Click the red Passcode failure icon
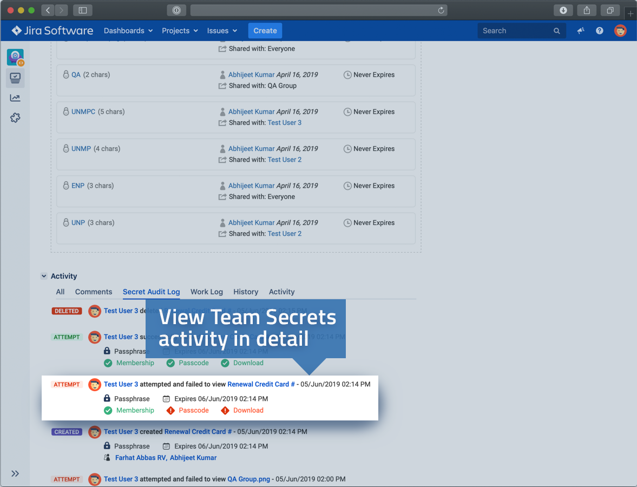 tap(170, 411)
